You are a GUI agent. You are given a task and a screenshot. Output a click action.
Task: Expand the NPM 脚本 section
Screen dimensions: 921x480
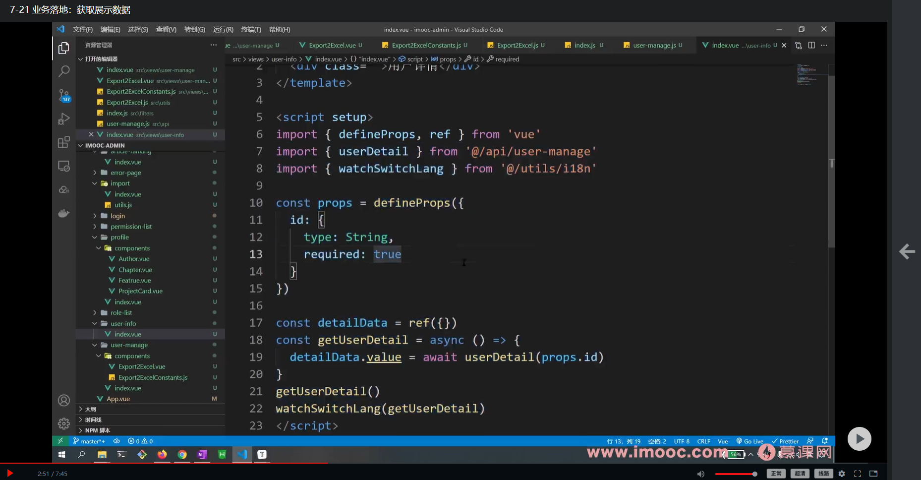click(x=151, y=430)
